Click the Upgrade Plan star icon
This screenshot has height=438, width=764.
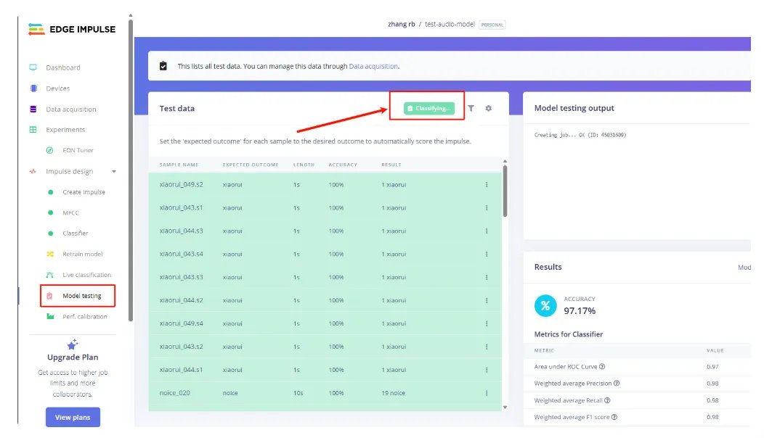(73, 344)
